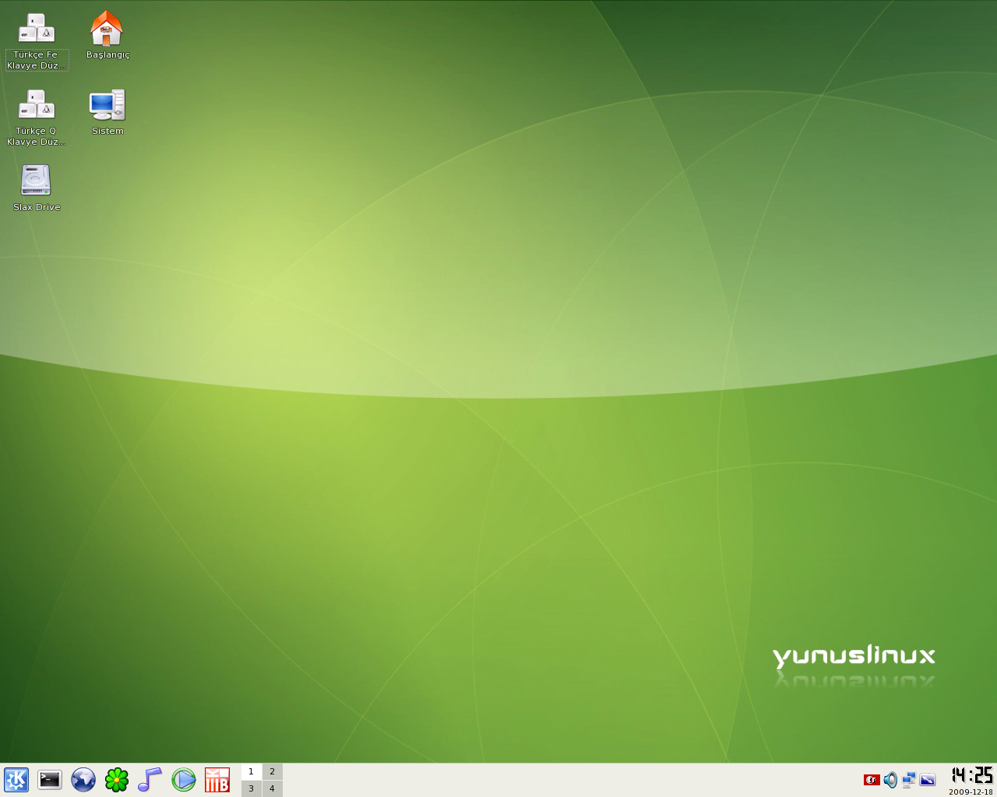Switch to virtual desktop 4

click(x=272, y=788)
